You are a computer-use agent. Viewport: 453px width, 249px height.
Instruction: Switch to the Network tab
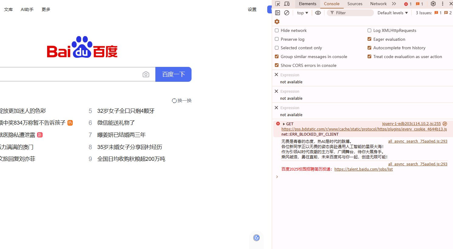[379, 4]
